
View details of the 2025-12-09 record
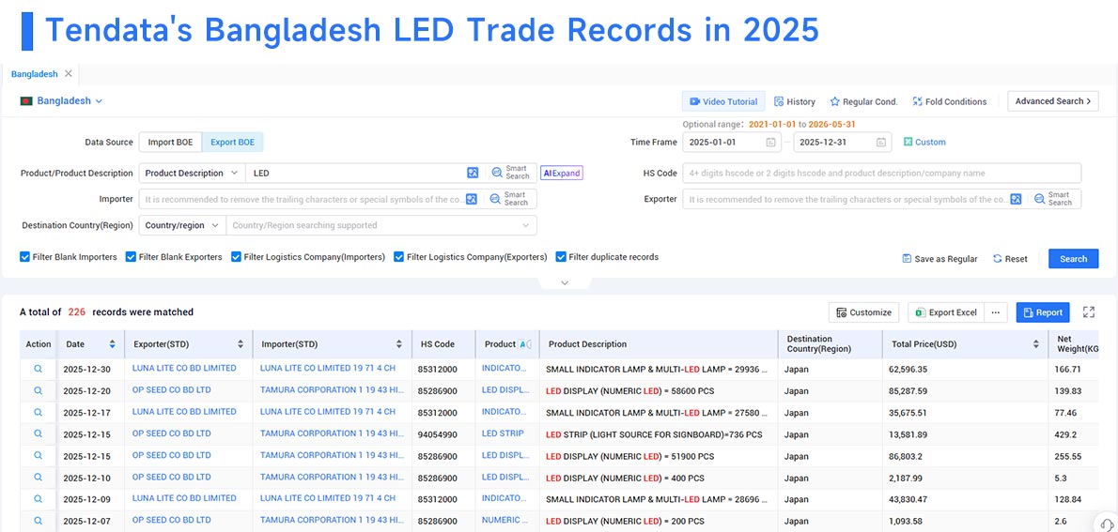pyautogui.click(x=38, y=498)
